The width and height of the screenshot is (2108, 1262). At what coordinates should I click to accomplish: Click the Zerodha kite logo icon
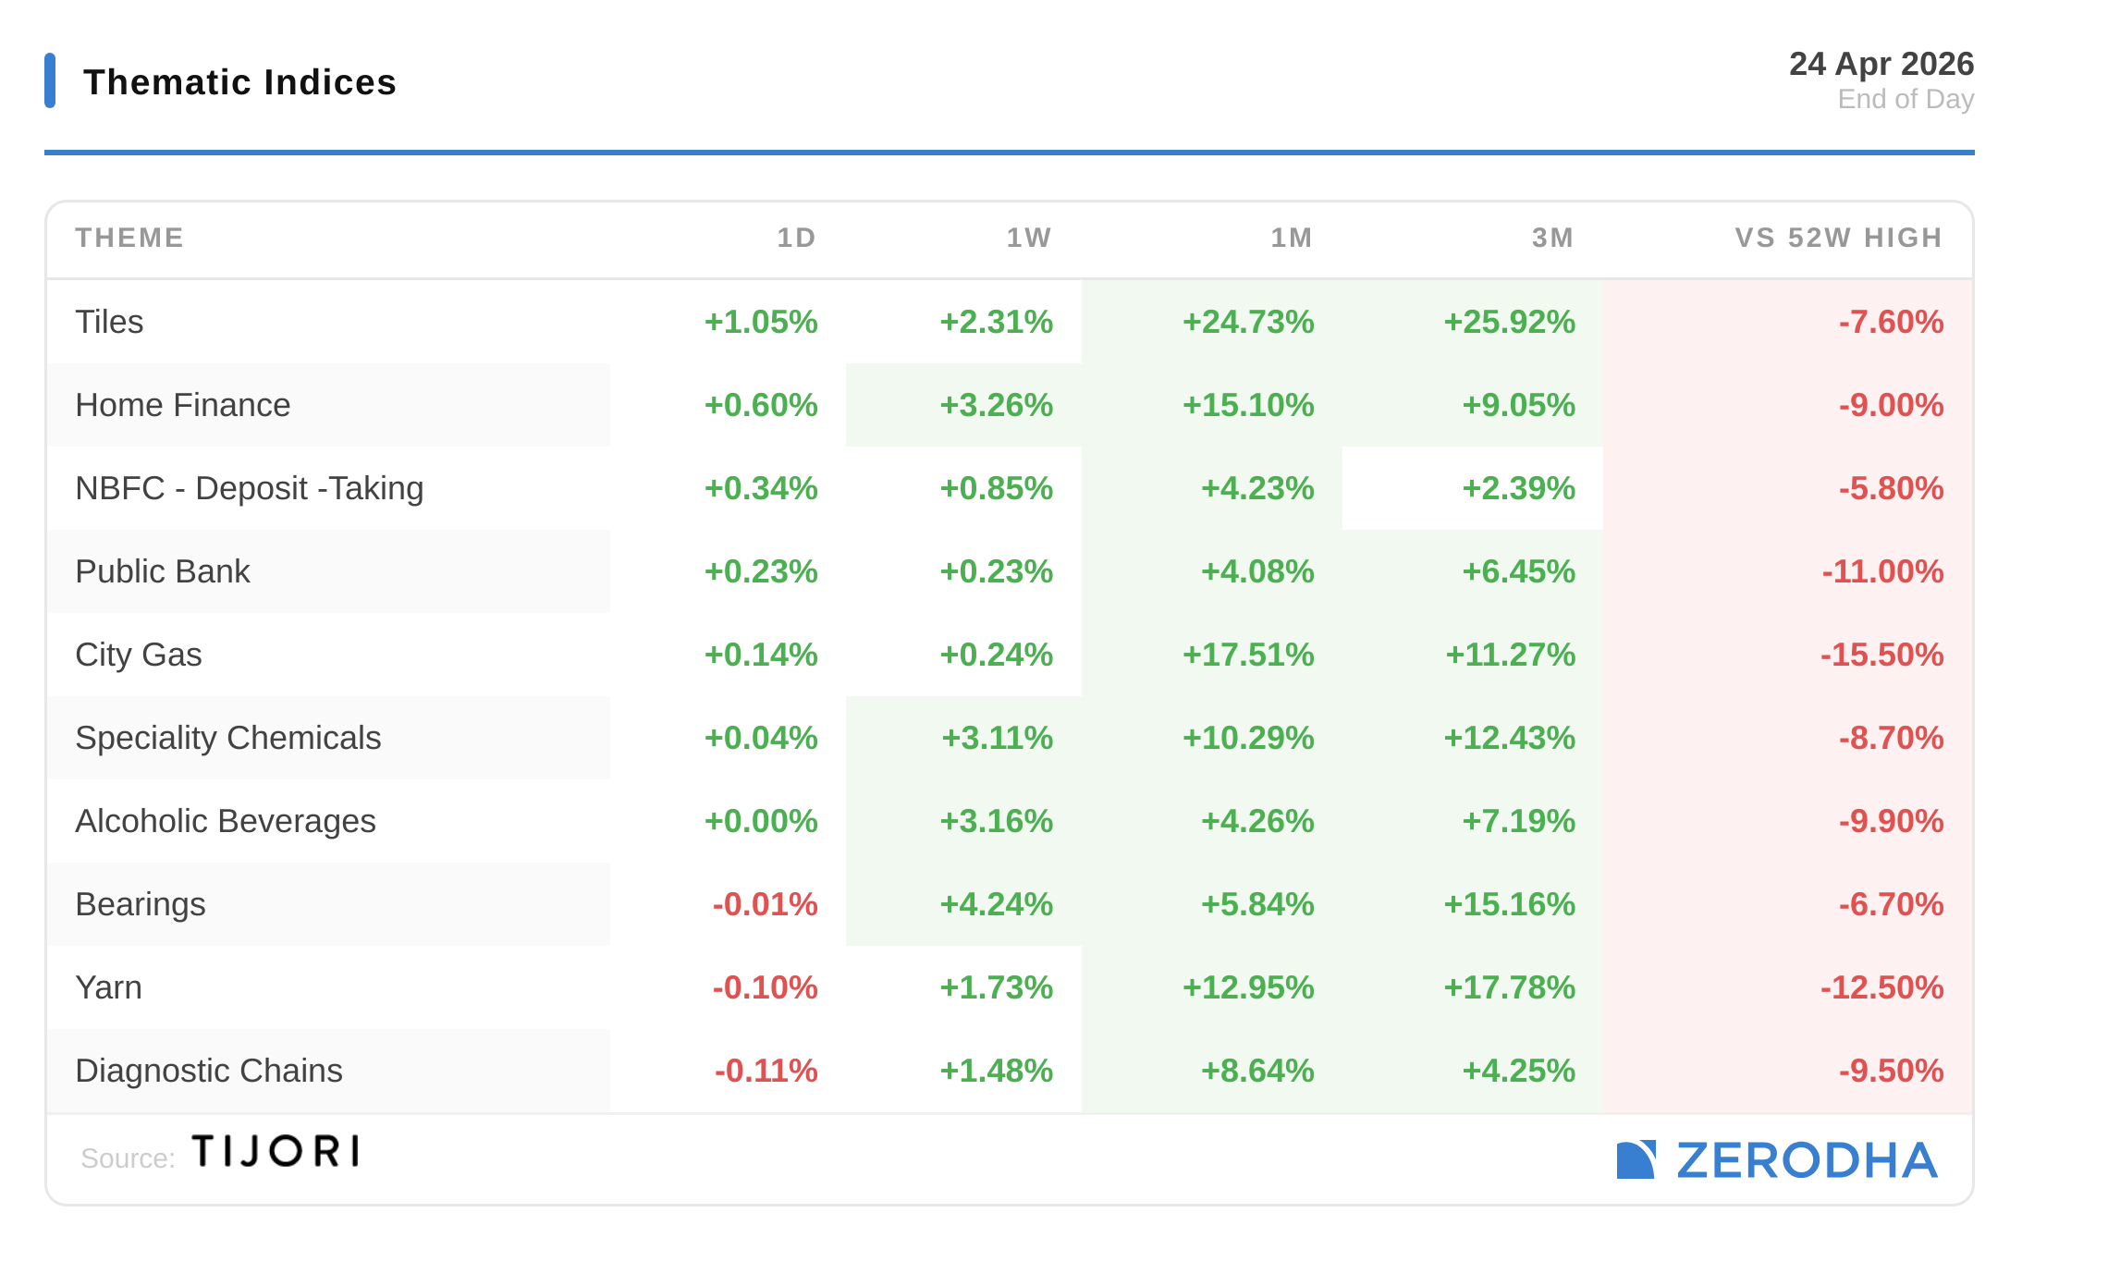(1636, 1160)
